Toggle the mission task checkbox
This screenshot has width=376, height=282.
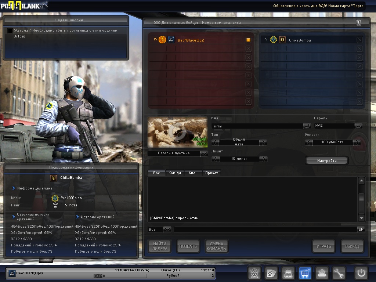point(10,31)
